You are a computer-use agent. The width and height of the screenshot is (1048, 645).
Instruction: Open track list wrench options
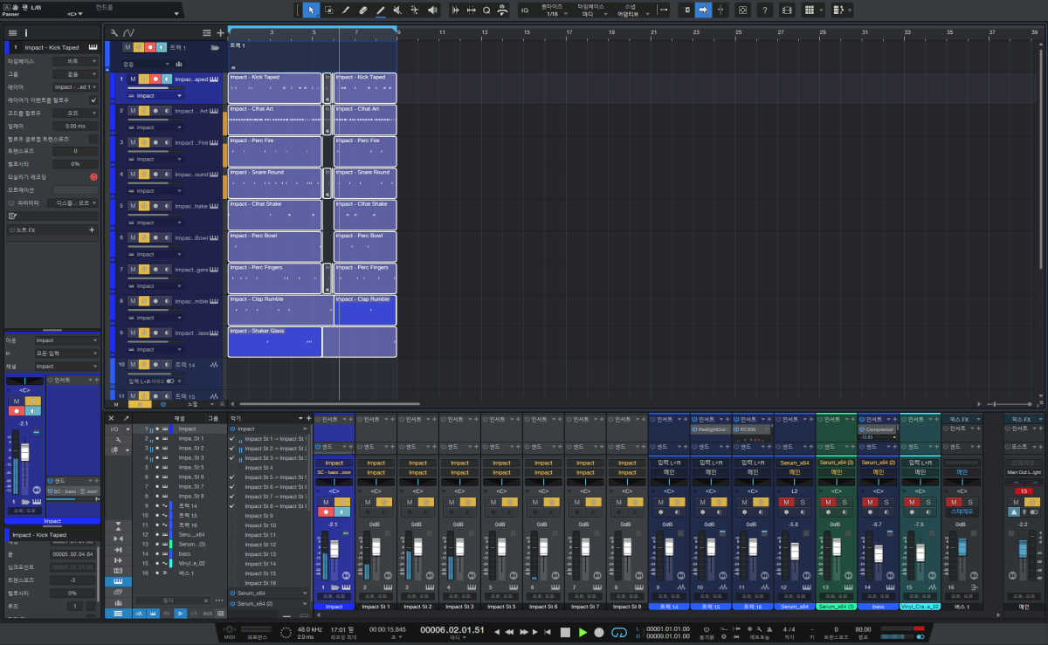(x=114, y=32)
